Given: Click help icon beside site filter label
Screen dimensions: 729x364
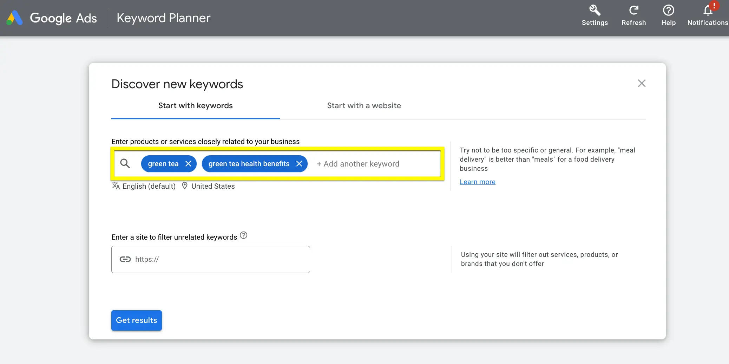Looking at the screenshot, I should (x=244, y=235).
